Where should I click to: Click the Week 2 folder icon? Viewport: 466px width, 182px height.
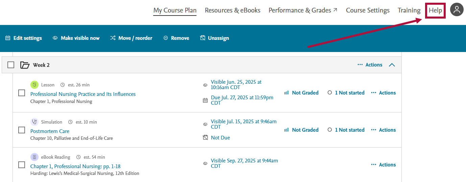click(x=25, y=65)
